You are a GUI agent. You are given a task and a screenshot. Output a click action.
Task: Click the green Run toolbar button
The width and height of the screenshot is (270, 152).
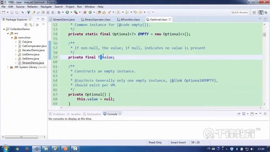click(x=67, y=12)
